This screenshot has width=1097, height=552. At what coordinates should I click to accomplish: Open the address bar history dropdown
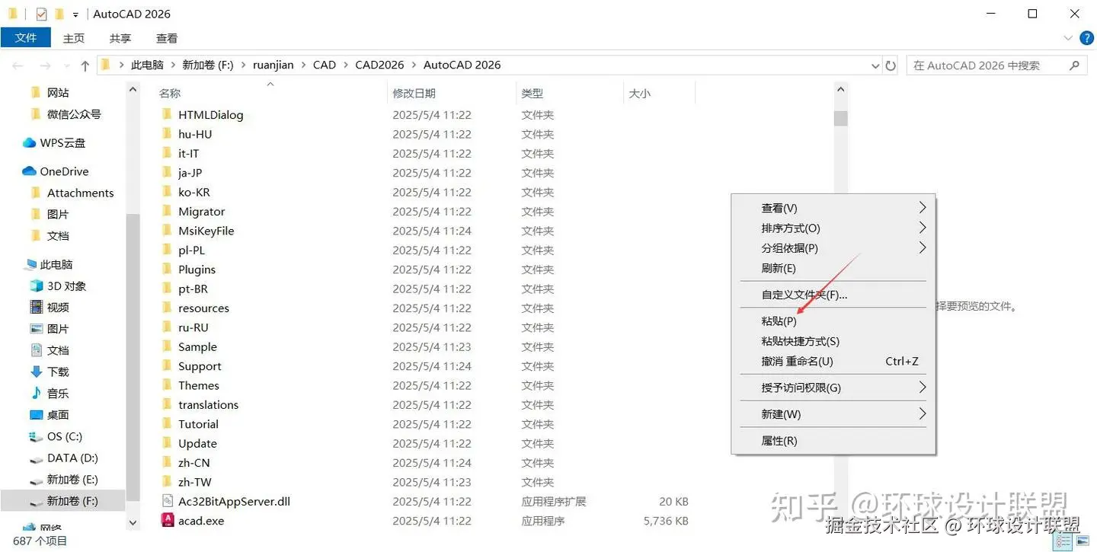875,65
